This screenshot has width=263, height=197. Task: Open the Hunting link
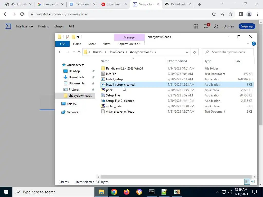[44, 26]
